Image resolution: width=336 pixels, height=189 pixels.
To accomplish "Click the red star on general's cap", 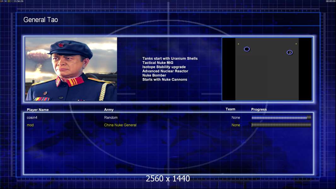I will point(61,45).
